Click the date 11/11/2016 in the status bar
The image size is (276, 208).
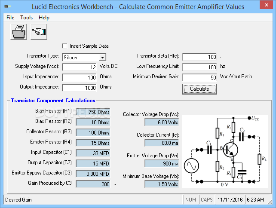tap(230, 200)
